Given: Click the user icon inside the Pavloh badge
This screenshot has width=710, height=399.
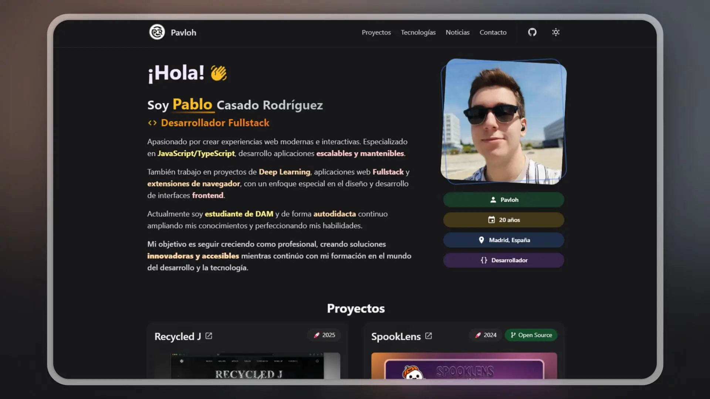Looking at the screenshot, I should pyautogui.click(x=493, y=199).
